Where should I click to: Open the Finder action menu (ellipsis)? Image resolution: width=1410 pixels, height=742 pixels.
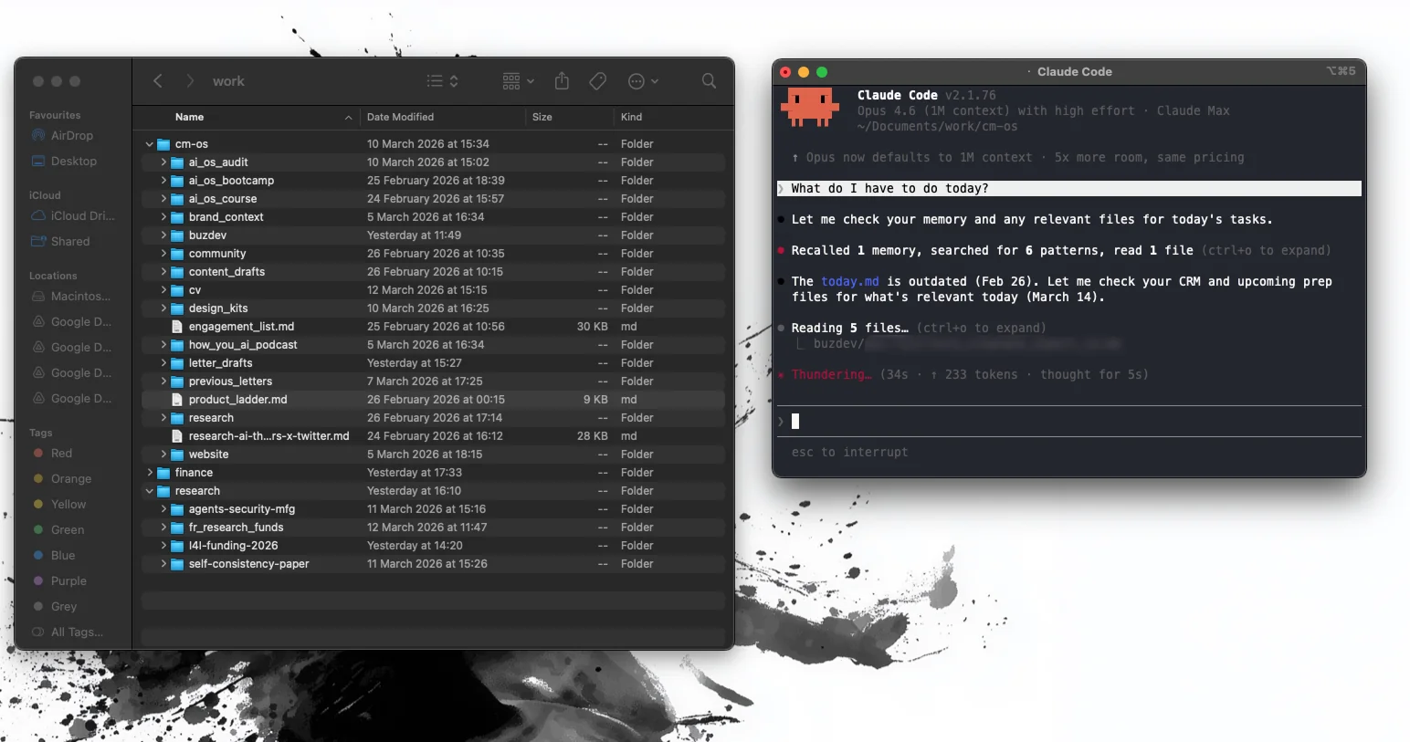pyautogui.click(x=643, y=81)
